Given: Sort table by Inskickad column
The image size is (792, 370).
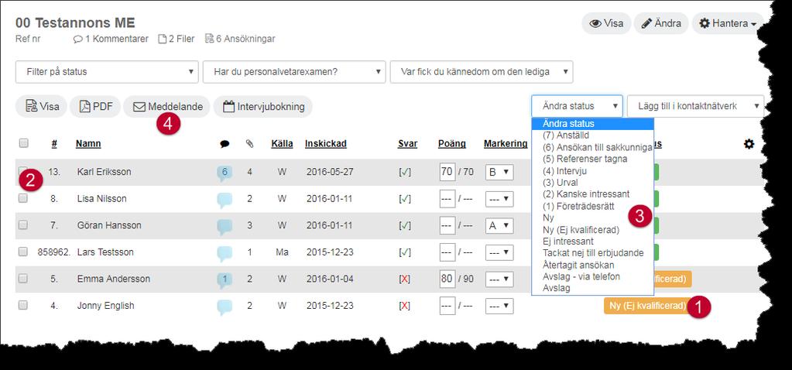Looking at the screenshot, I should (326, 144).
